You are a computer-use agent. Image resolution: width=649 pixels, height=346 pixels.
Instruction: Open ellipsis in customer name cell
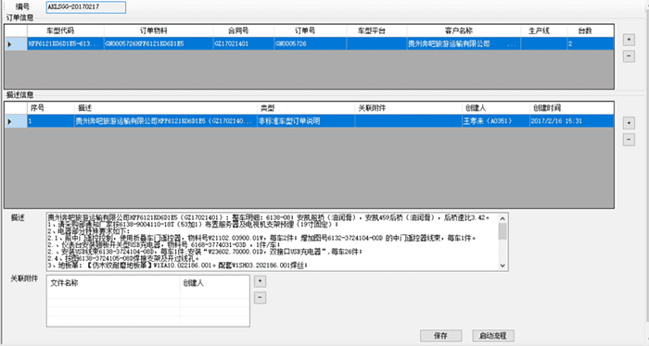click(512, 44)
